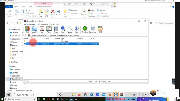Select the chromedriver.exe file row
The image size is (180, 101).
61,44
